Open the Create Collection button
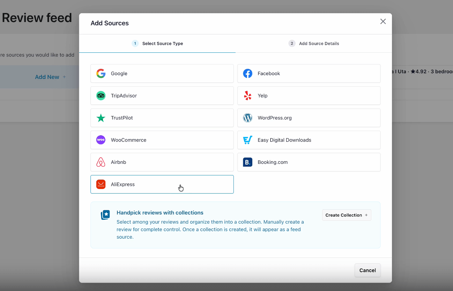The height and width of the screenshot is (291, 453). tap(347, 215)
